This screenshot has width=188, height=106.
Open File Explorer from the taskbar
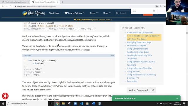point(63,103)
